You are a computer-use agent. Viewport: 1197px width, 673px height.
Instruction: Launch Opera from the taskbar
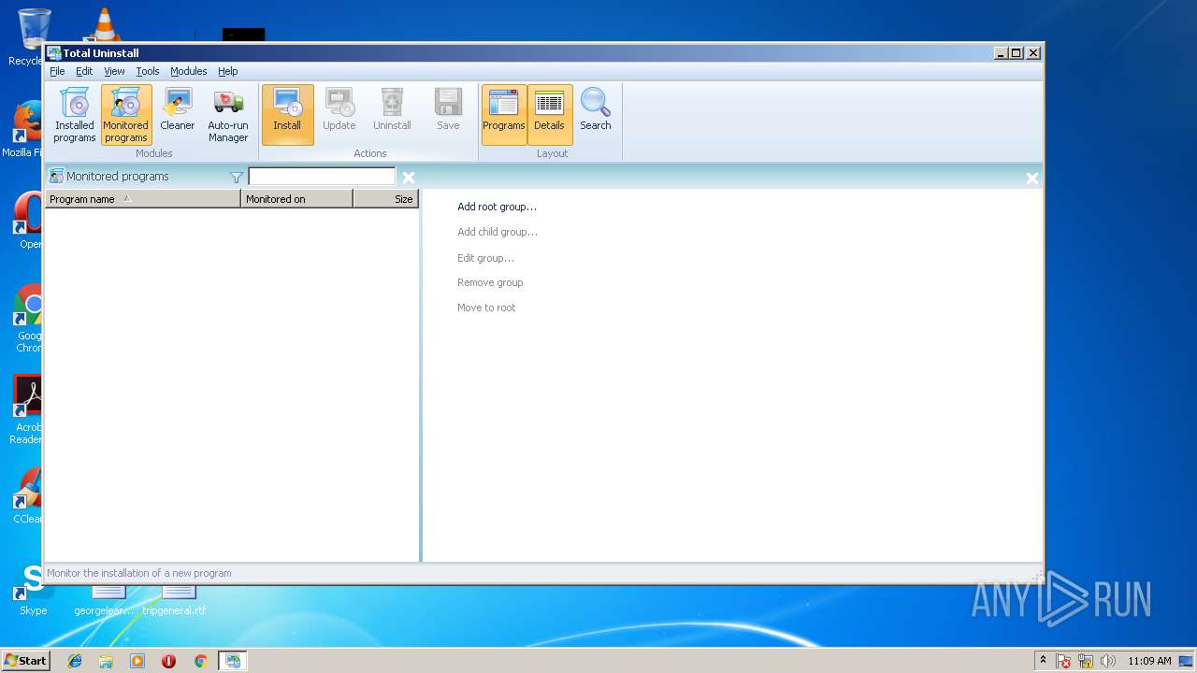(x=168, y=661)
